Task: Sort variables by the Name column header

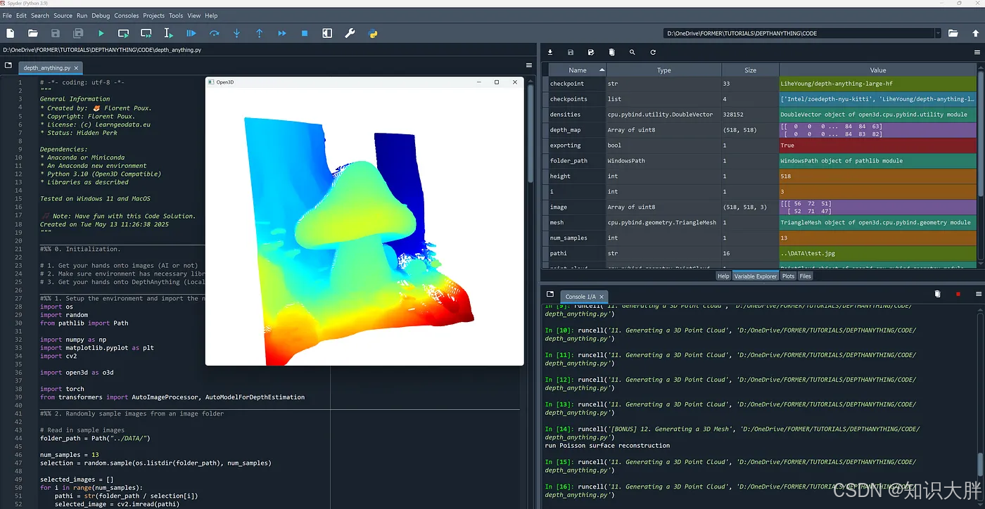Action: [577, 70]
